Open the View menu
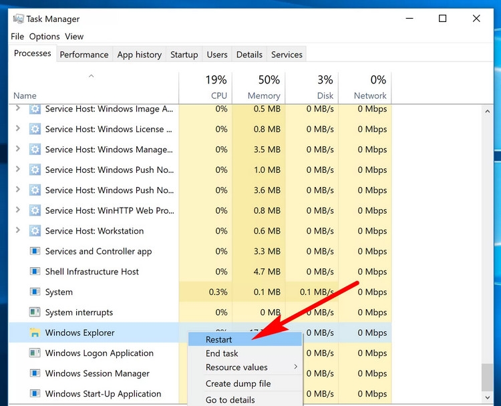This screenshot has height=406, width=501. click(74, 37)
